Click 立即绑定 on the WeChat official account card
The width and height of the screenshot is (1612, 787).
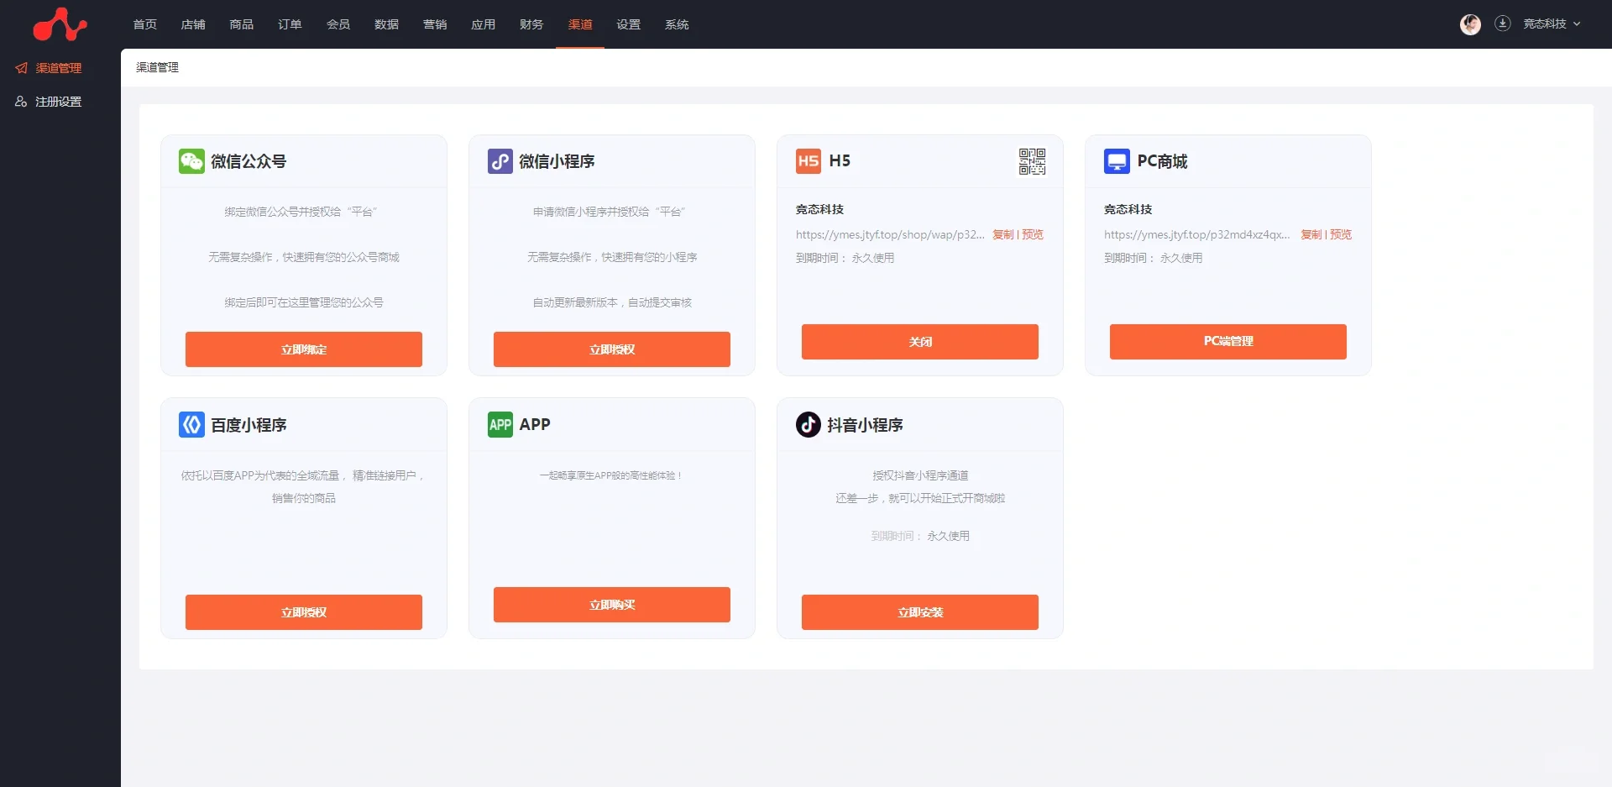pyautogui.click(x=303, y=349)
